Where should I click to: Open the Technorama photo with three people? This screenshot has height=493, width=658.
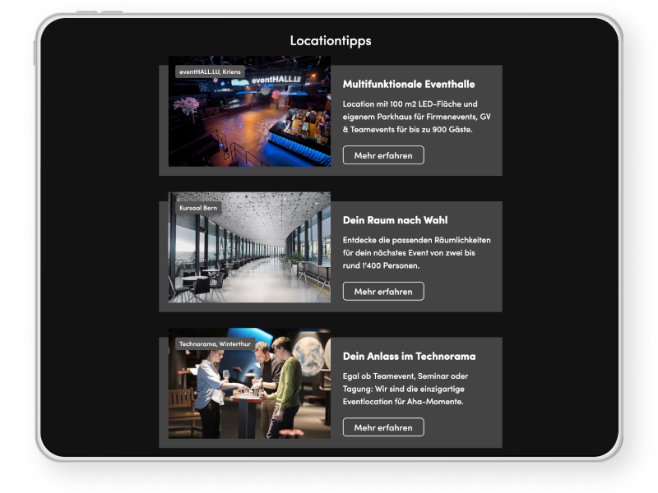tap(249, 383)
